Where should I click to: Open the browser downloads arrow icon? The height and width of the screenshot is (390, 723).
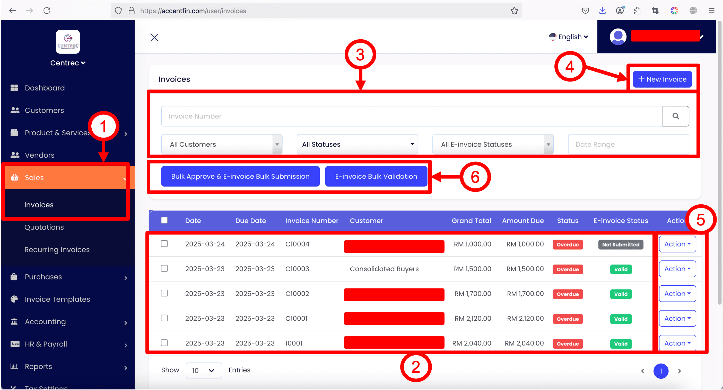602,11
